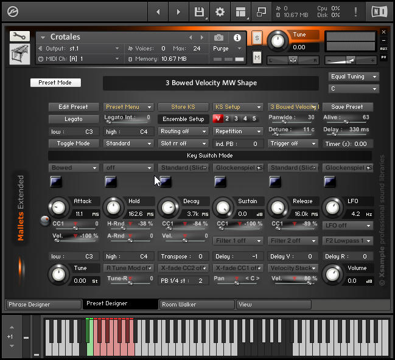Click the NI logo icon

(x=379, y=12)
